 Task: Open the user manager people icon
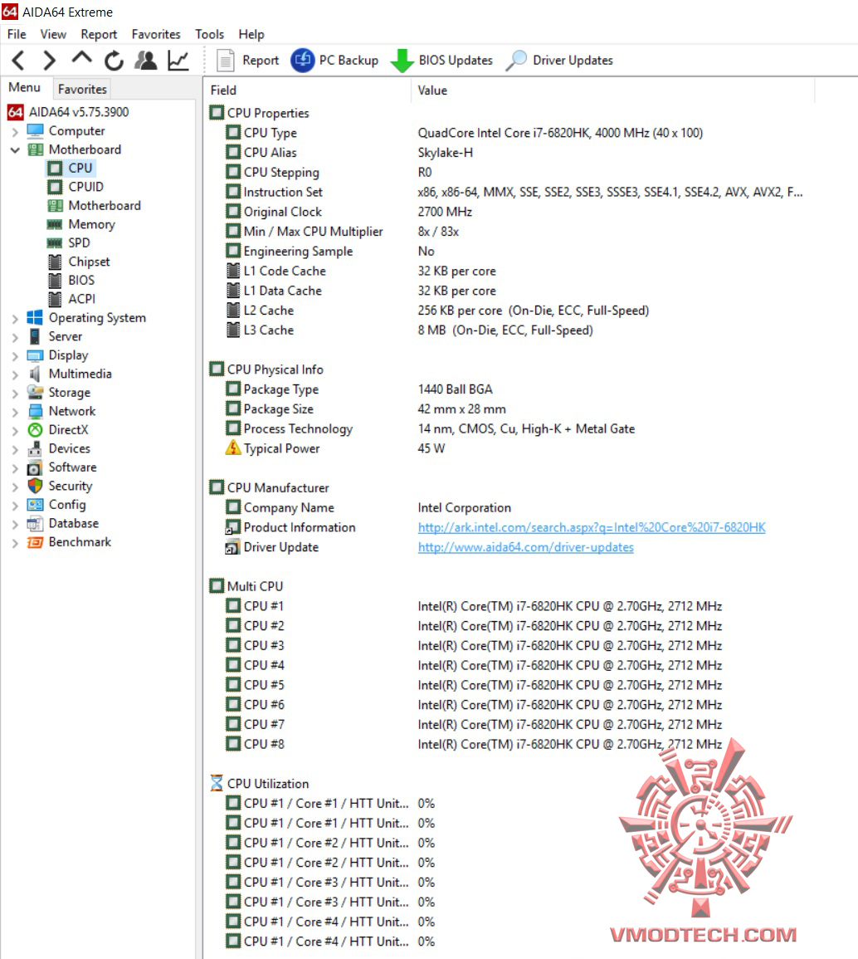click(146, 60)
